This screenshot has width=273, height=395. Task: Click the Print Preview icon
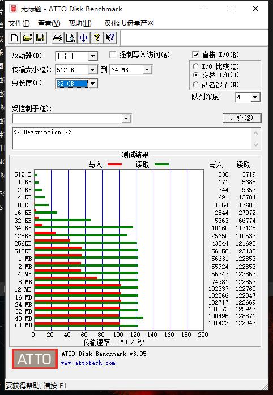coord(71,38)
